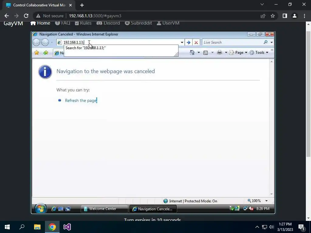Open the feeds dropdown arrow
The width and height of the screenshot is (311, 233).
click(212, 52)
